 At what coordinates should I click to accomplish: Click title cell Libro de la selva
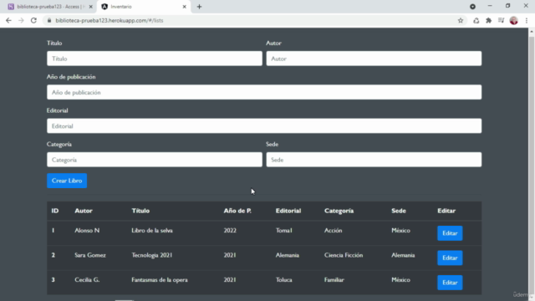(152, 231)
